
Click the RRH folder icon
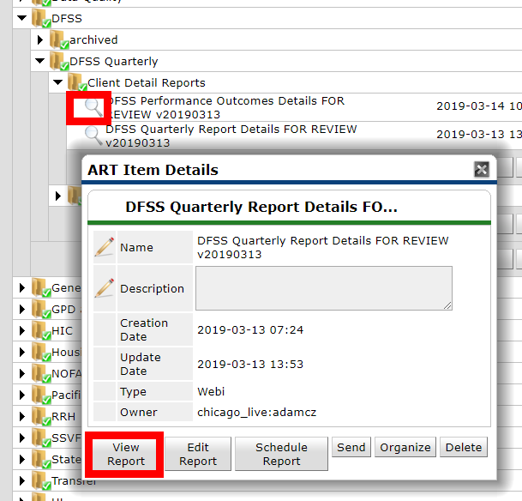[x=41, y=416]
